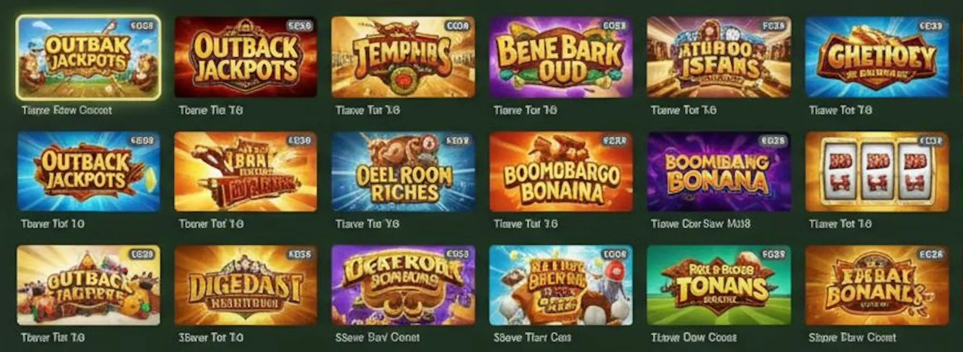
Task: Play the Deel Roon Riches game
Action: pyautogui.click(x=403, y=172)
